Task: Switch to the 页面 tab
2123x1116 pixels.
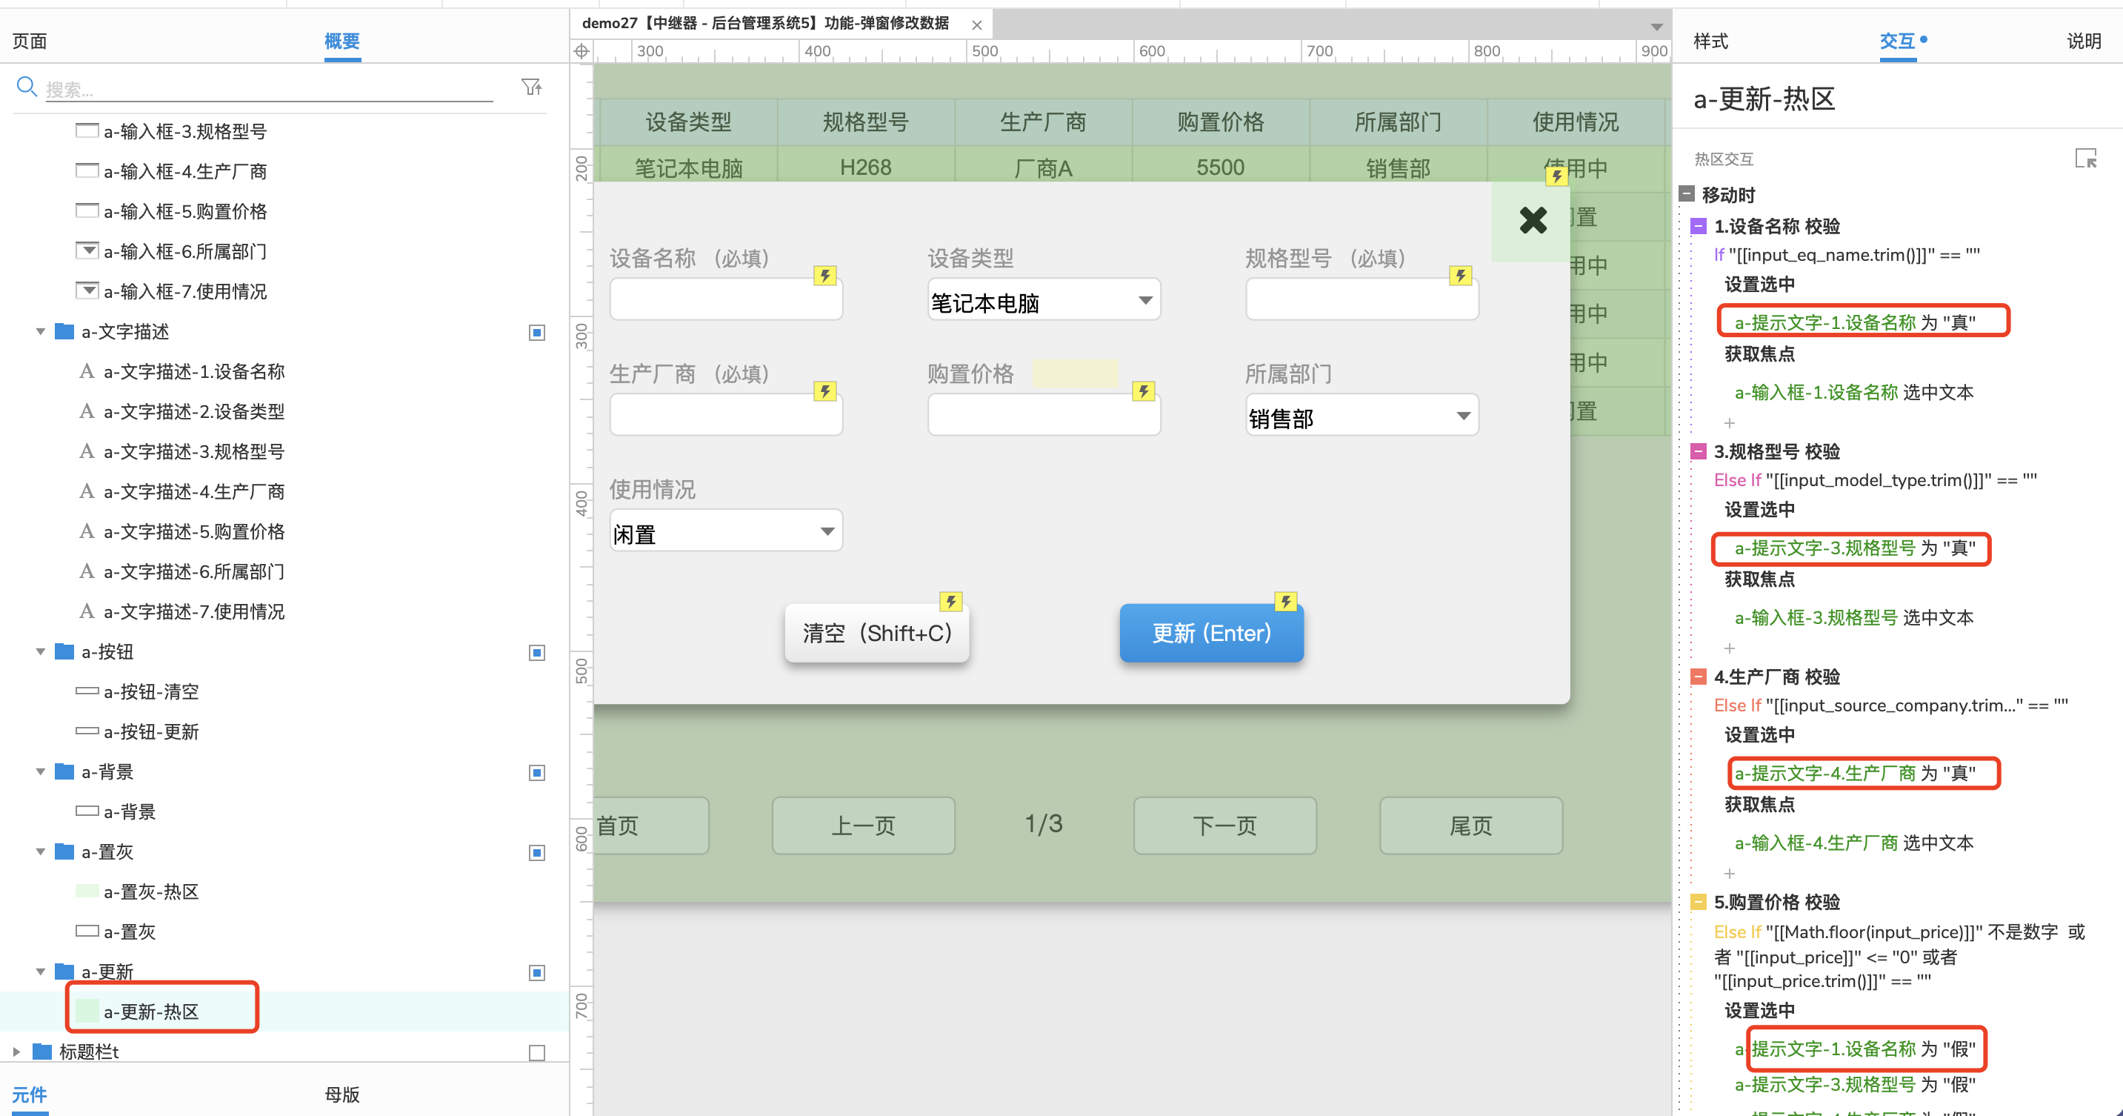Action: click(x=30, y=41)
